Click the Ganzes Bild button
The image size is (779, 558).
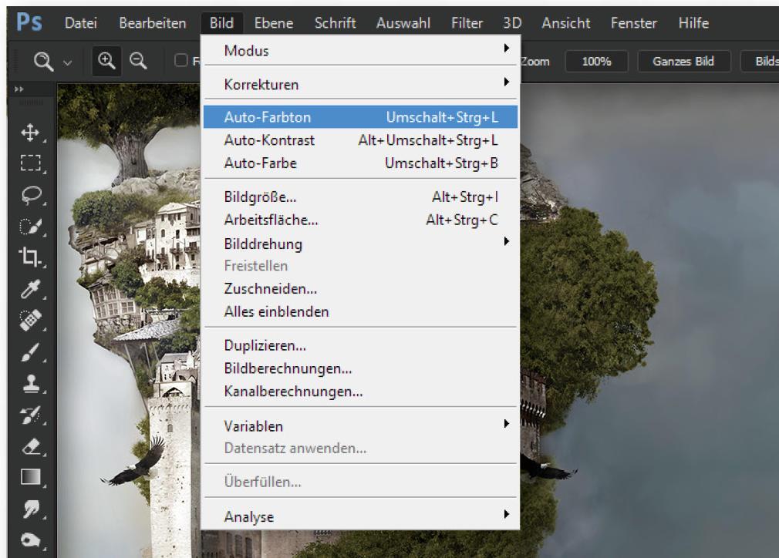click(683, 62)
